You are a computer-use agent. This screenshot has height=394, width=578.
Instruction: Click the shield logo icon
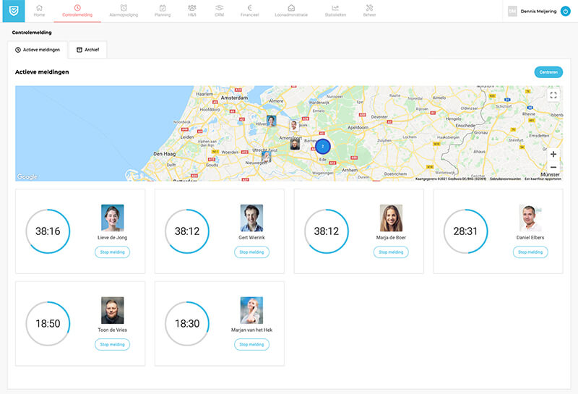pyautogui.click(x=12, y=11)
